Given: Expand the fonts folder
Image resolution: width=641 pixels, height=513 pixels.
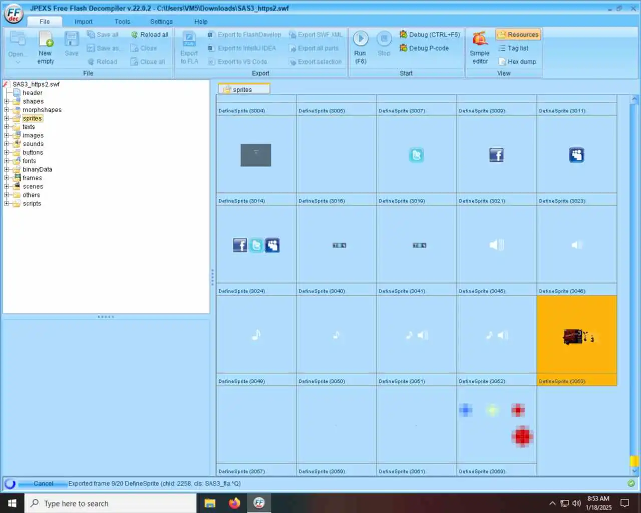Looking at the screenshot, I should tap(7, 161).
